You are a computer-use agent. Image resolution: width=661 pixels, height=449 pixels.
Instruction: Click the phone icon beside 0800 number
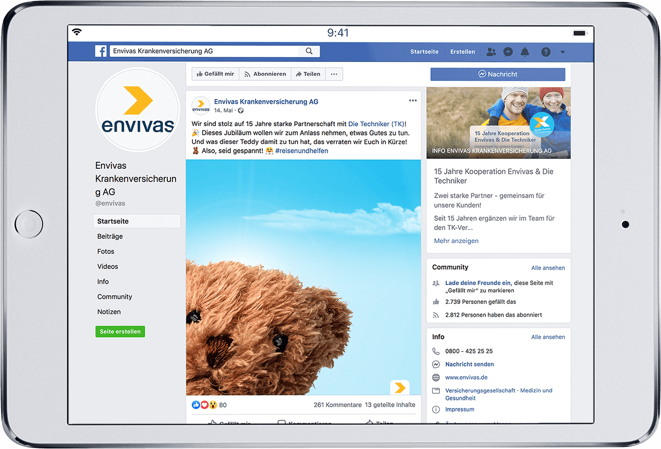436,351
